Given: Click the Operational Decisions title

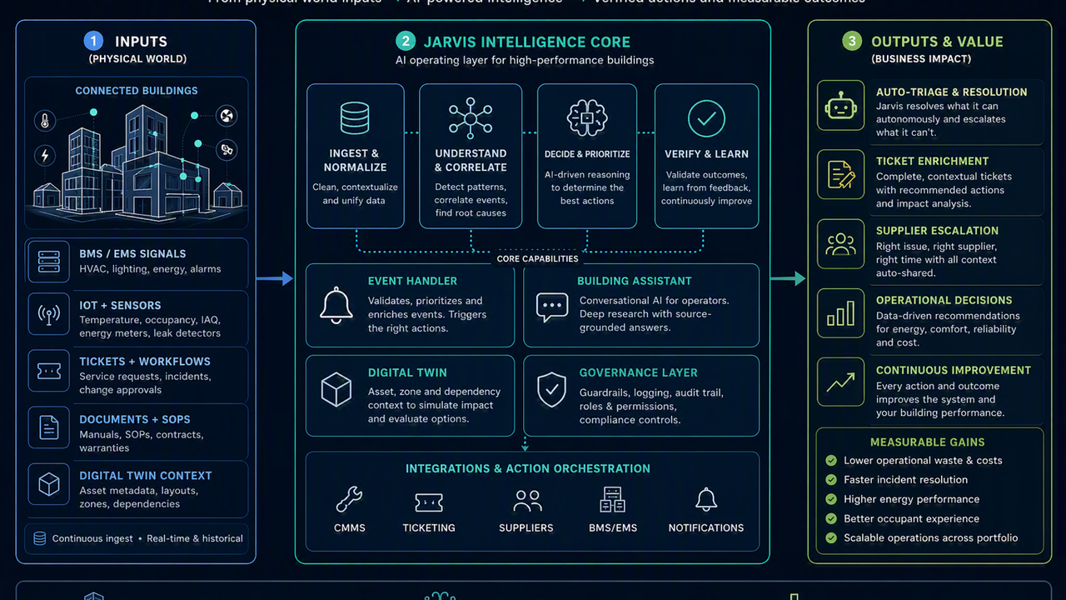Looking at the screenshot, I should coord(944,301).
